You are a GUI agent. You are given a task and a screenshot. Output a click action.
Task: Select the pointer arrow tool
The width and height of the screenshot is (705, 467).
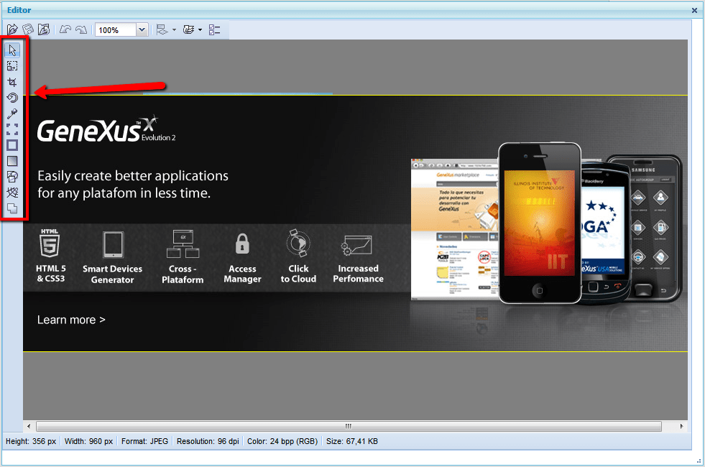12,50
